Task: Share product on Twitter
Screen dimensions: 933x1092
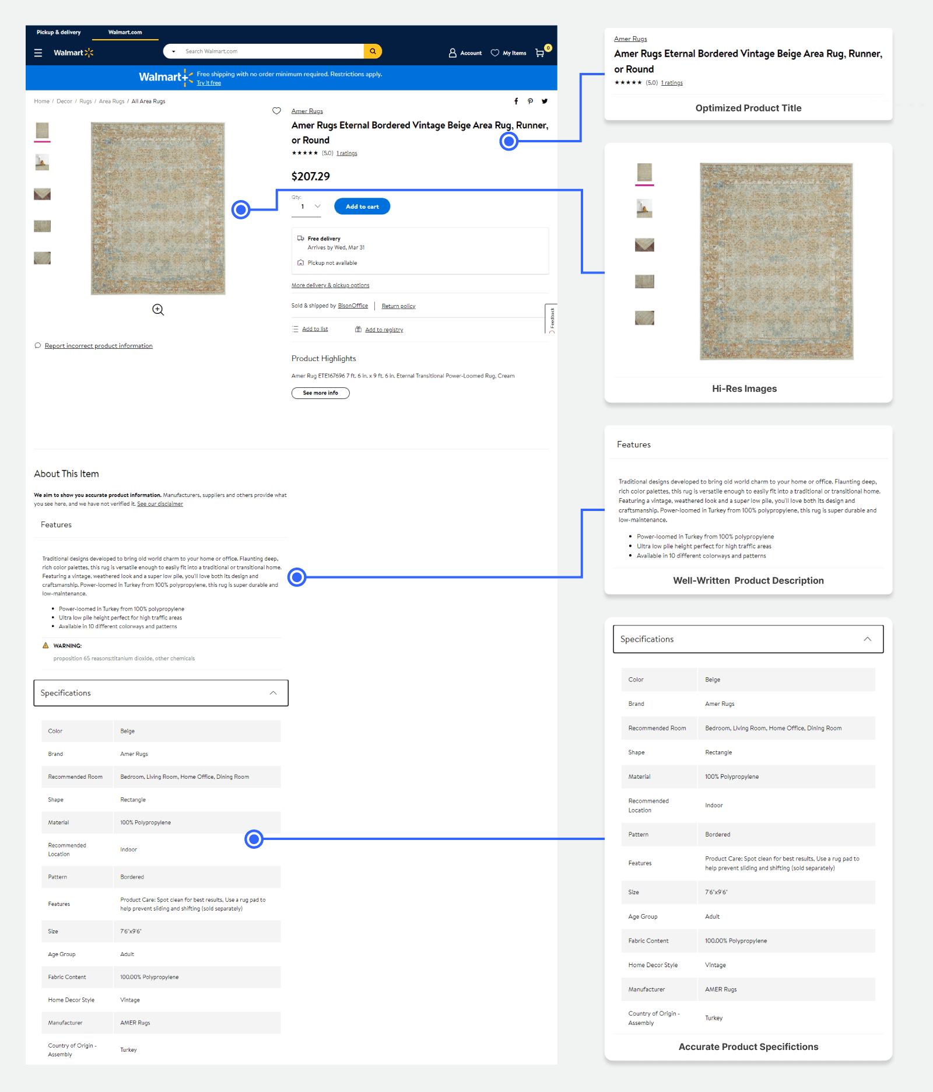Action: pos(545,101)
